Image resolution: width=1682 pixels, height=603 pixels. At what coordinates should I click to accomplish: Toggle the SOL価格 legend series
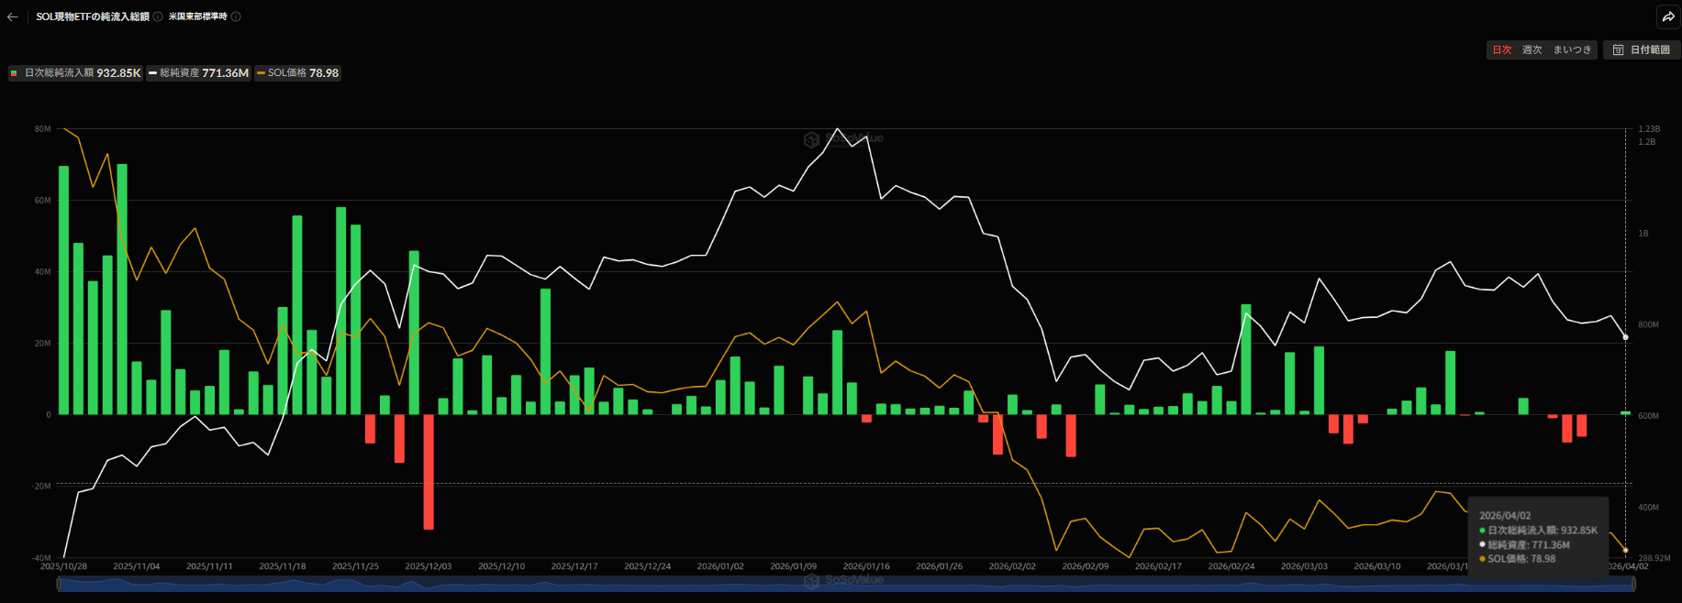click(x=298, y=73)
